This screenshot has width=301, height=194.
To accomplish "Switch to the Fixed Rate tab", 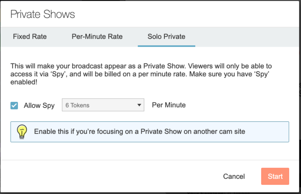I will click(30, 37).
